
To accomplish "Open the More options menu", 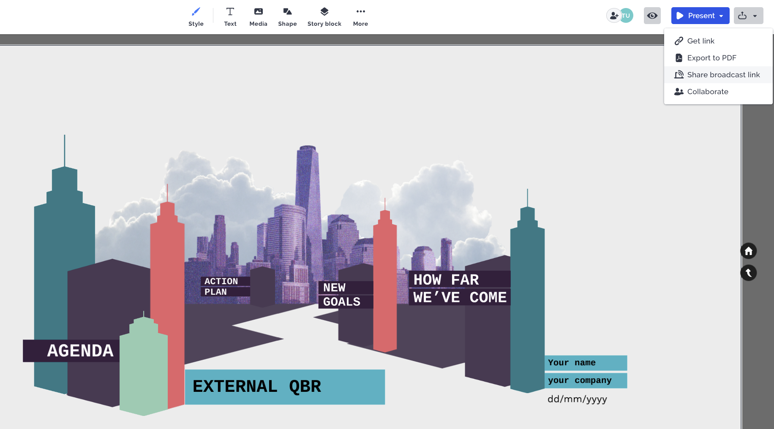I will point(360,16).
